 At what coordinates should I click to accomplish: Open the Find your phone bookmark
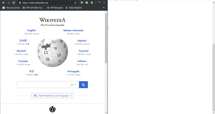click(x=11, y=8)
